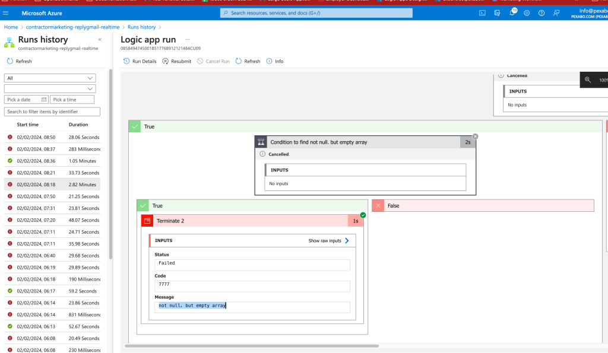
Task: Click the Show raw inputs chevron arrow
Action: point(347,241)
